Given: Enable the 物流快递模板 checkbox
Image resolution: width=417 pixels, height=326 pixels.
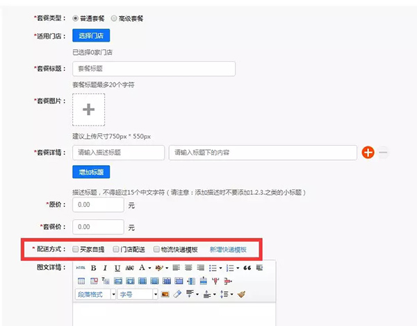Looking at the screenshot, I should (x=156, y=249).
